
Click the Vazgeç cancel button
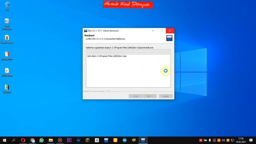[x=166, y=96]
